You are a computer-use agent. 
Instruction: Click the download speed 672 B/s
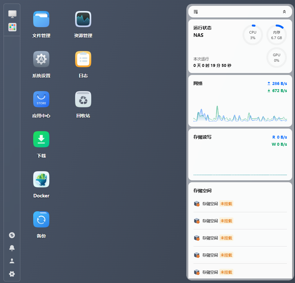coord(277,91)
